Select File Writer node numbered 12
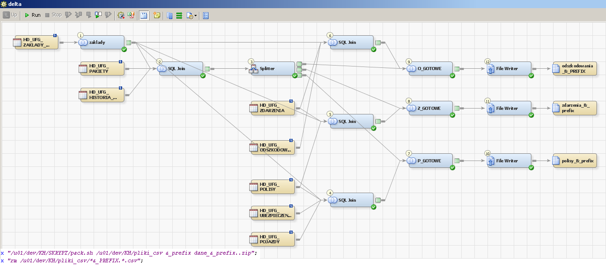Viewport: 606px width, 265px height. 509,69
